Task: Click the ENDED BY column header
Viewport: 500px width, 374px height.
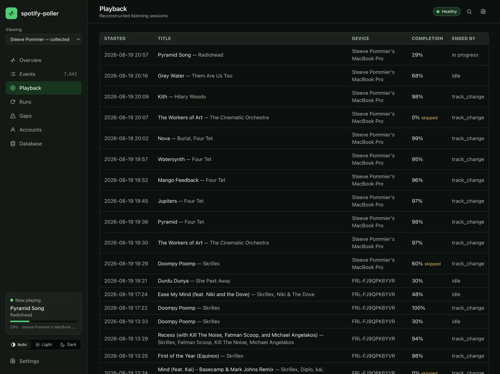Action: coord(463,38)
